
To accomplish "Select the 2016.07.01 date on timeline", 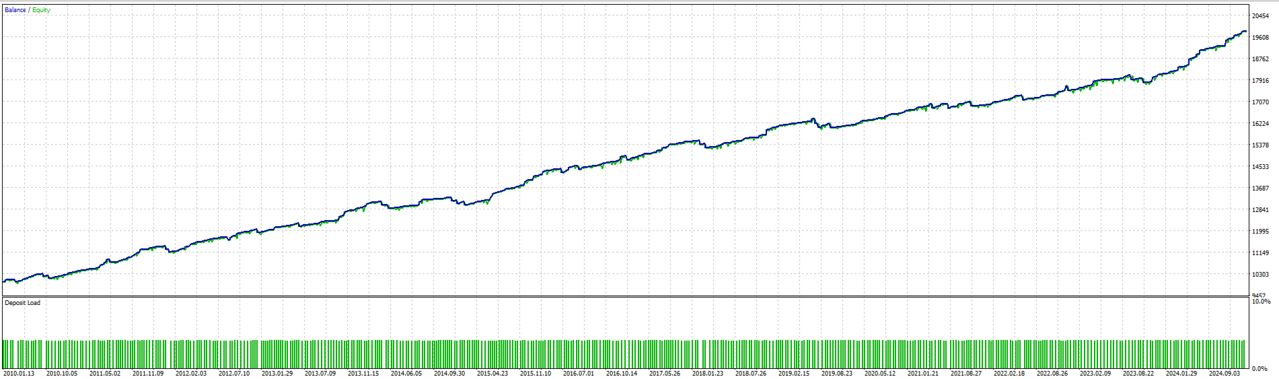I will pos(579,373).
